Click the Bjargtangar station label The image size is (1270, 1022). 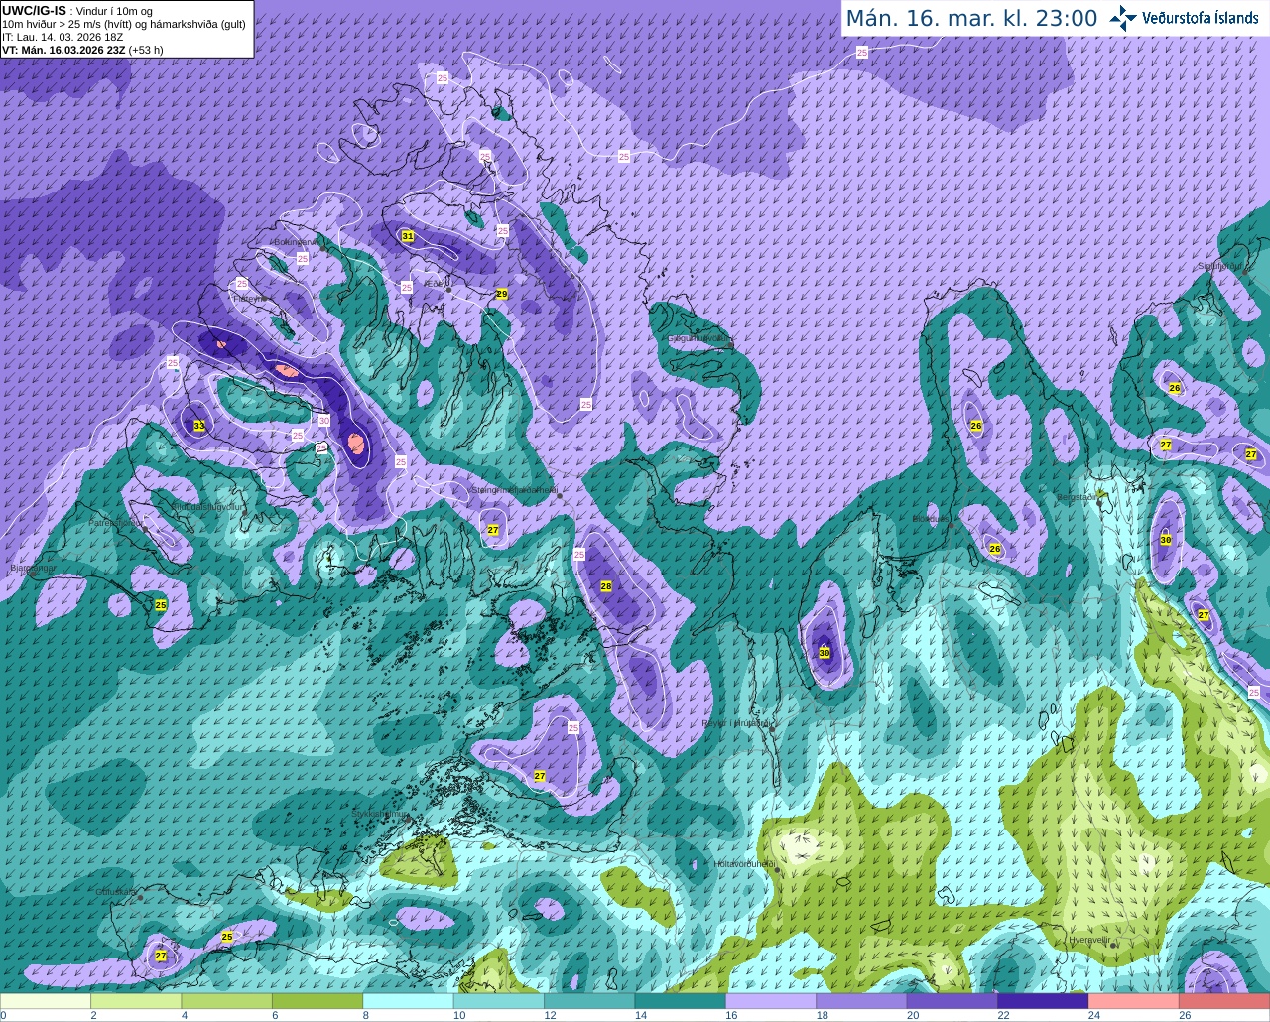pyautogui.click(x=32, y=569)
